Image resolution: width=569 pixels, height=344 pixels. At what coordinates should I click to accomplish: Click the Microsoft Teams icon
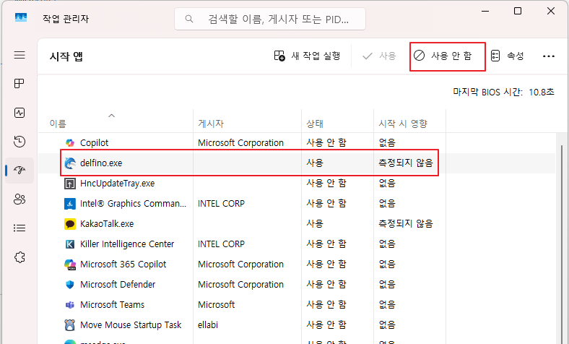(69, 305)
